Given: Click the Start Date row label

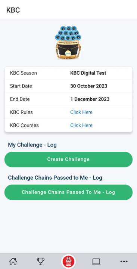Looking at the screenshot, I should 21,86.
